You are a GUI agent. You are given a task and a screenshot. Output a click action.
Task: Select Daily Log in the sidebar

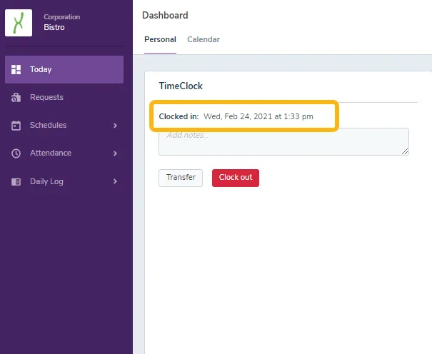[64, 181]
